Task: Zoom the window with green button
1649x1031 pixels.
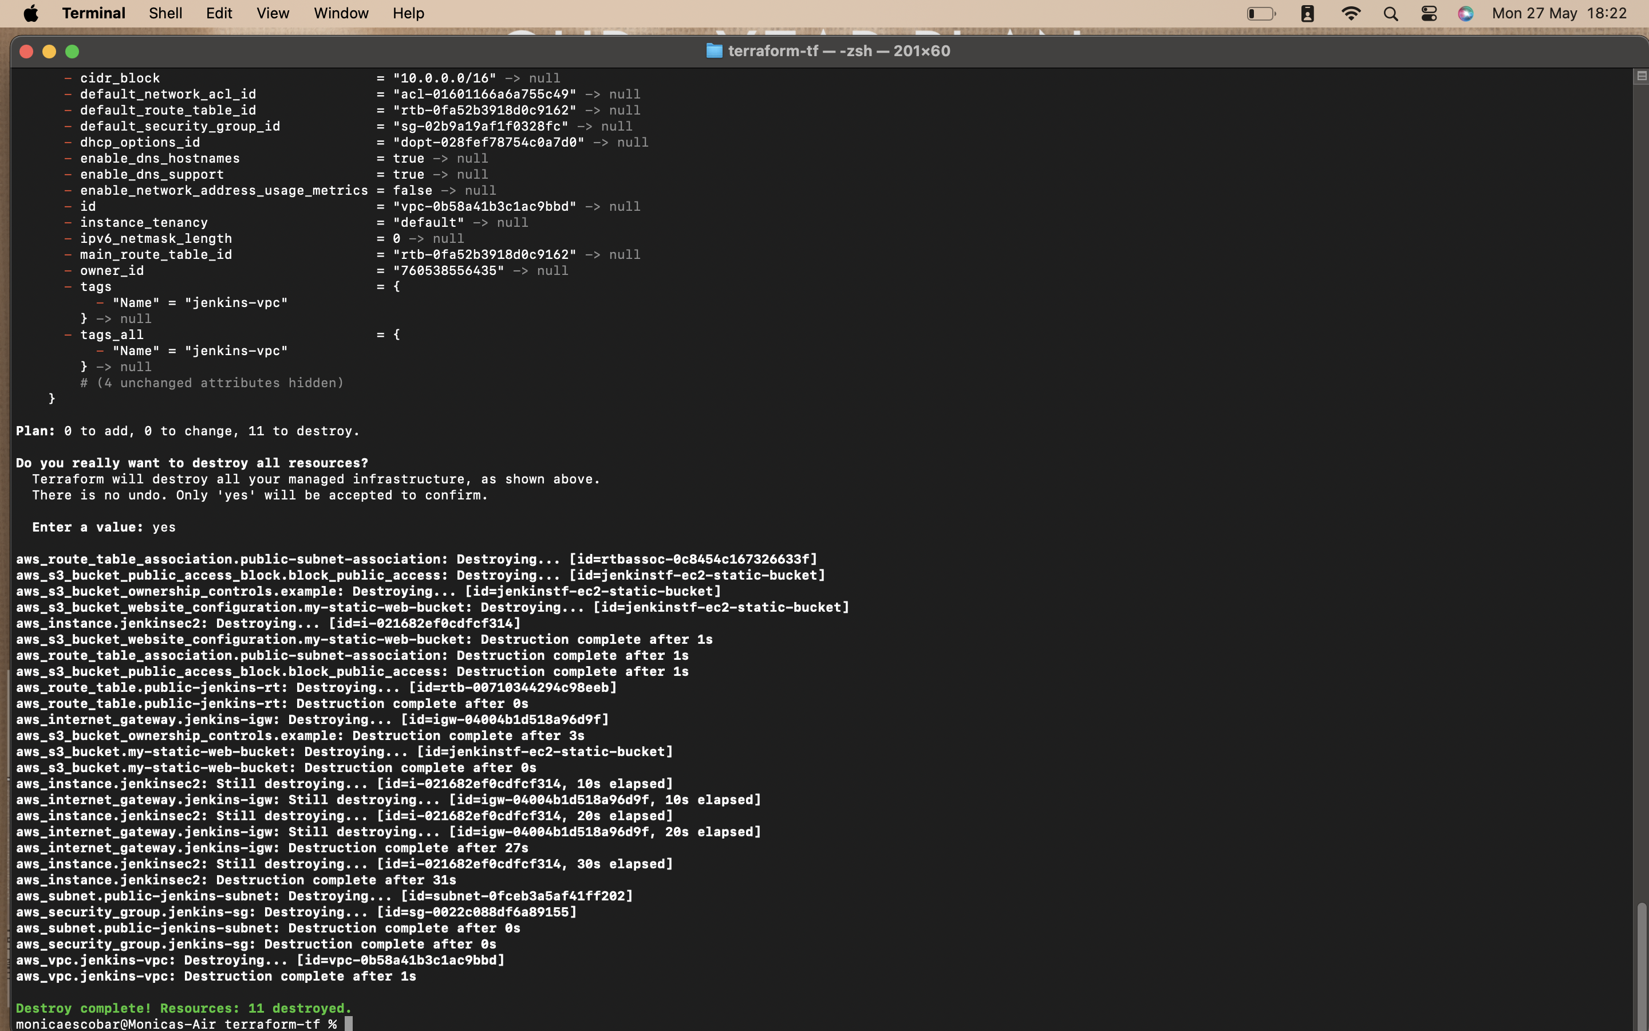Action: coord(72,51)
